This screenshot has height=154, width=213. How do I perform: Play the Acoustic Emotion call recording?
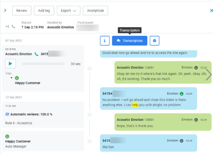point(10,63)
